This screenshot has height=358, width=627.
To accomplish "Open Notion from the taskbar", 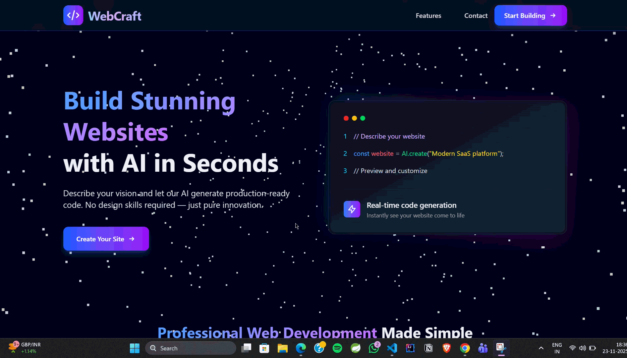I will pyautogui.click(x=428, y=348).
